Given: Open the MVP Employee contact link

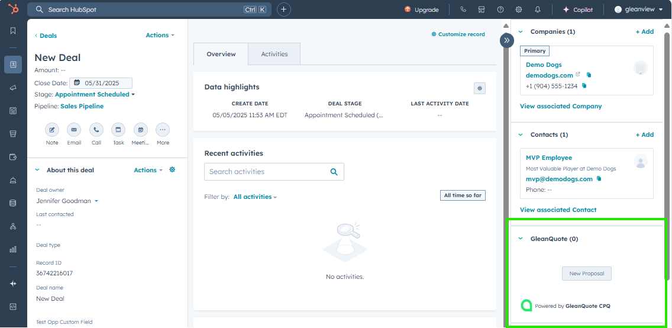Looking at the screenshot, I should tap(549, 157).
